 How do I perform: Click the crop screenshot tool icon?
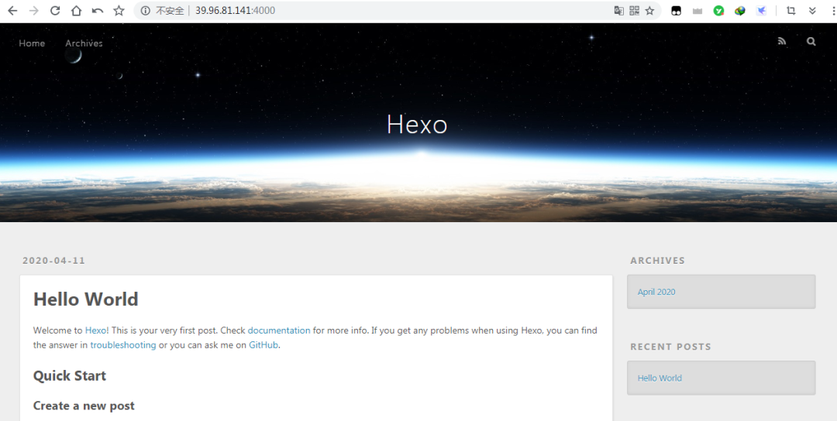[791, 11]
